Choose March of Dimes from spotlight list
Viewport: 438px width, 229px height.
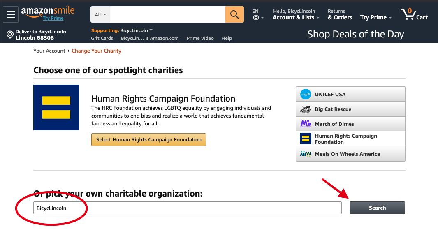pyautogui.click(x=350, y=124)
